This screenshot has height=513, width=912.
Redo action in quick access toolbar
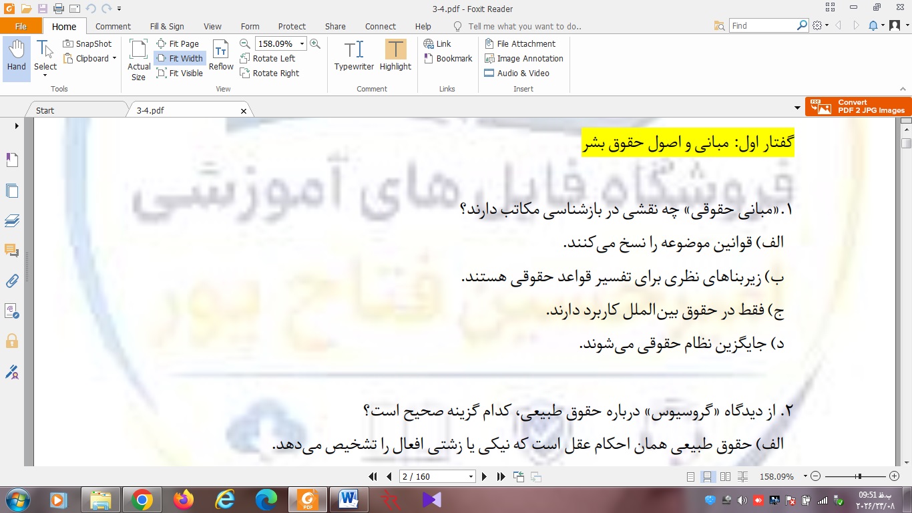tap(106, 9)
